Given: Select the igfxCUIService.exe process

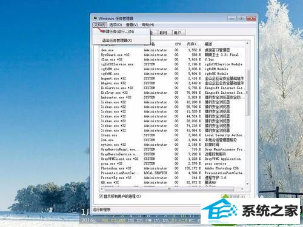Looking at the screenshot, I should click(117, 64).
